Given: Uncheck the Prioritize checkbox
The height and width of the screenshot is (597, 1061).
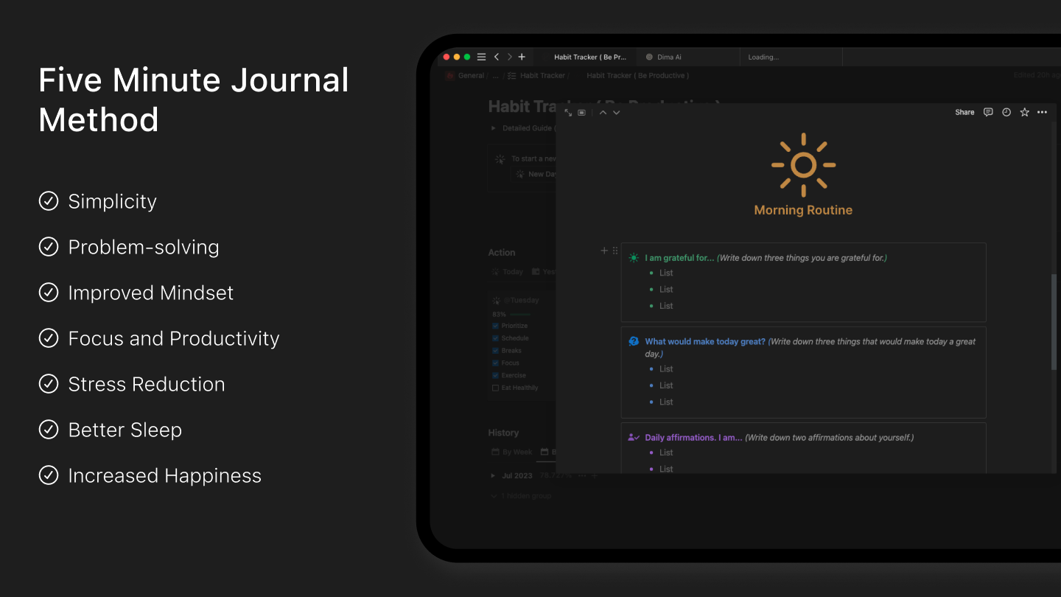Looking at the screenshot, I should [495, 326].
